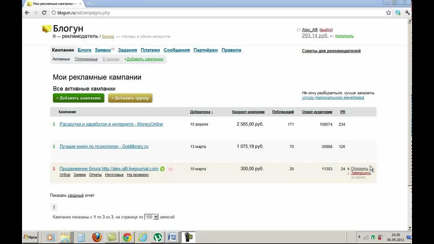Bookmark this page with the star

pos(389,13)
